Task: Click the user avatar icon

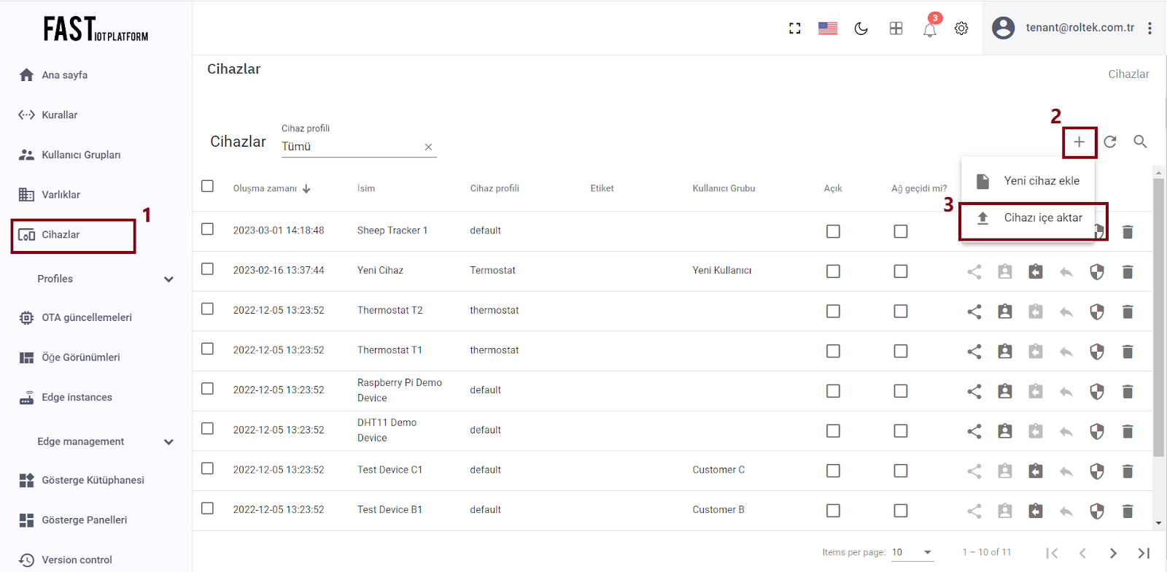Action: (x=1004, y=28)
